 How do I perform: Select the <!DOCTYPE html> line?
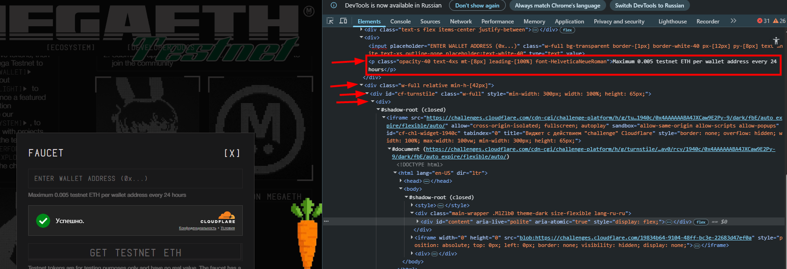point(419,165)
